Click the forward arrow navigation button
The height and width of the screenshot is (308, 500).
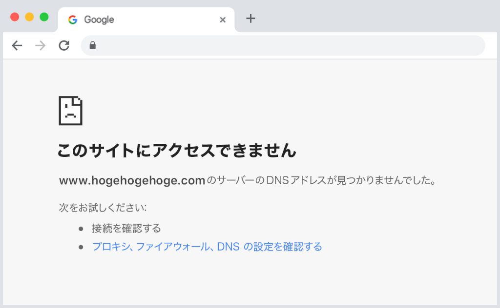[x=40, y=45]
